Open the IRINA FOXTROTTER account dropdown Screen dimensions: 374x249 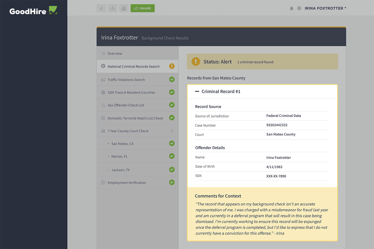[325, 8]
